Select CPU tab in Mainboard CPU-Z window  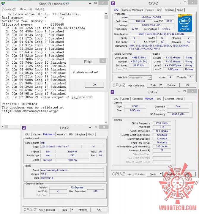27,134
